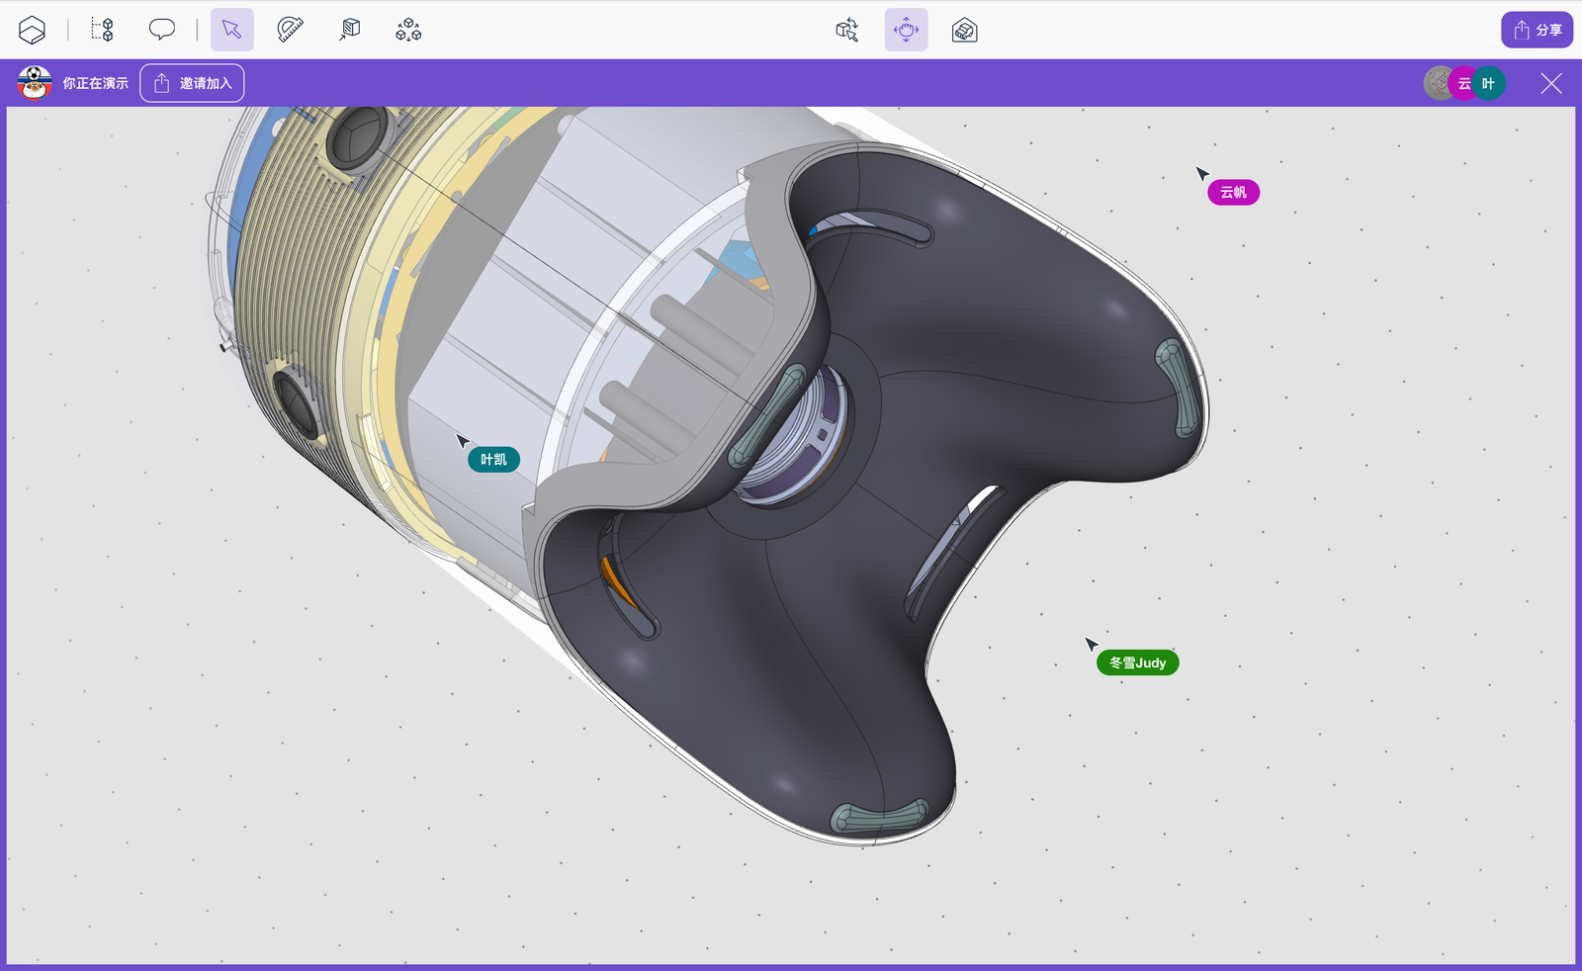Image resolution: width=1582 pixels, height=971 pixels.
Task: Click the gray participant avatar
Action: tap(1437, 84)
